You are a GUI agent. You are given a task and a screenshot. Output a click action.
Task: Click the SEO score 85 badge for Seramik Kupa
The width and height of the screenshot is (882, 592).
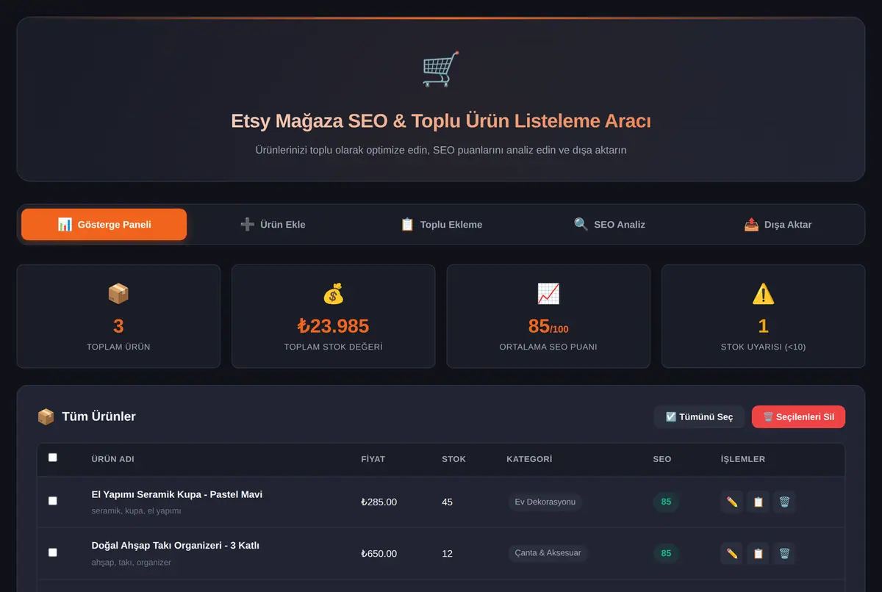coord(666,502)
